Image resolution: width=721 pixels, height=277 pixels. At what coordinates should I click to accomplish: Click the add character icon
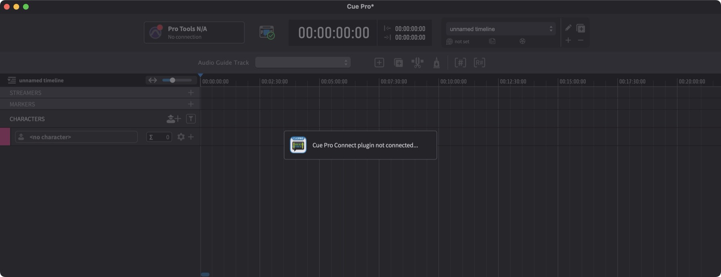pyautogui.click(x=174, y=119)
